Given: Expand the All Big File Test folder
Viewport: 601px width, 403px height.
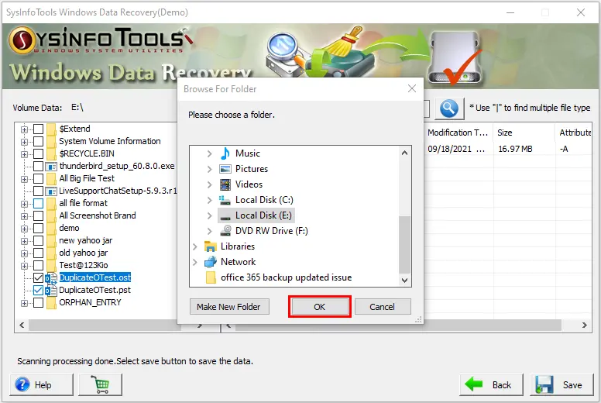Looking at the screenshot, I should pyautogui.click(x=24, y=179).
